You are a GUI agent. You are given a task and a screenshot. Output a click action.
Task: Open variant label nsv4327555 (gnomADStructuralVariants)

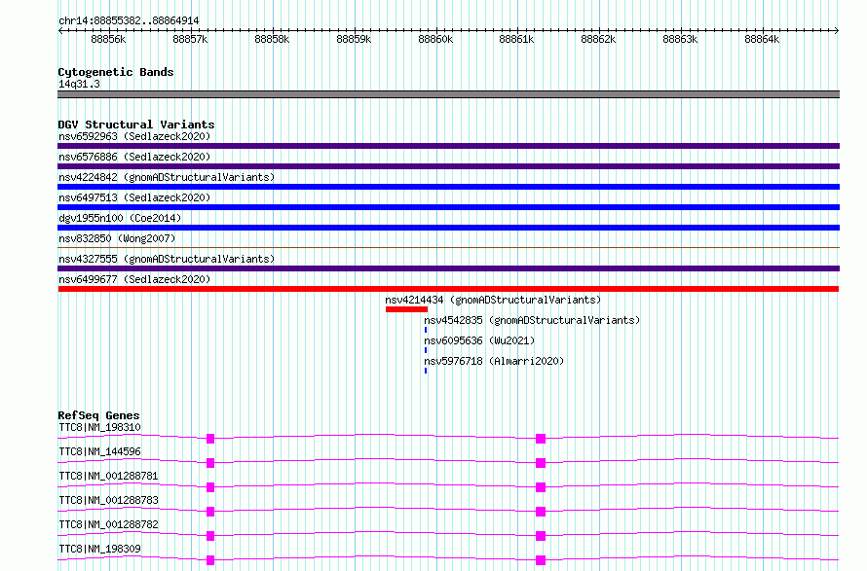pyautogui.click(x=167, y=259)
